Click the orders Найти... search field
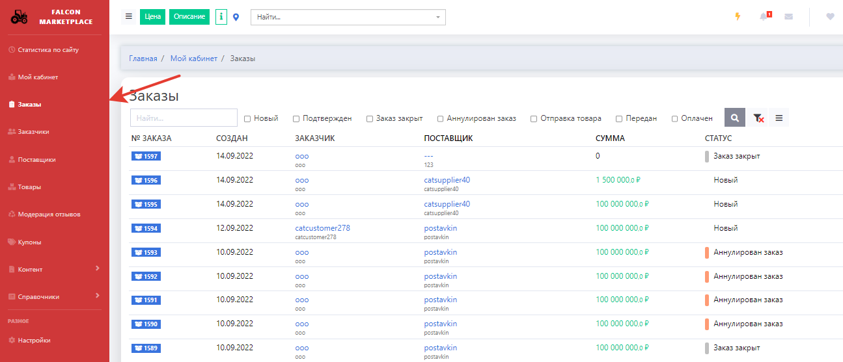 pos(184,118)
